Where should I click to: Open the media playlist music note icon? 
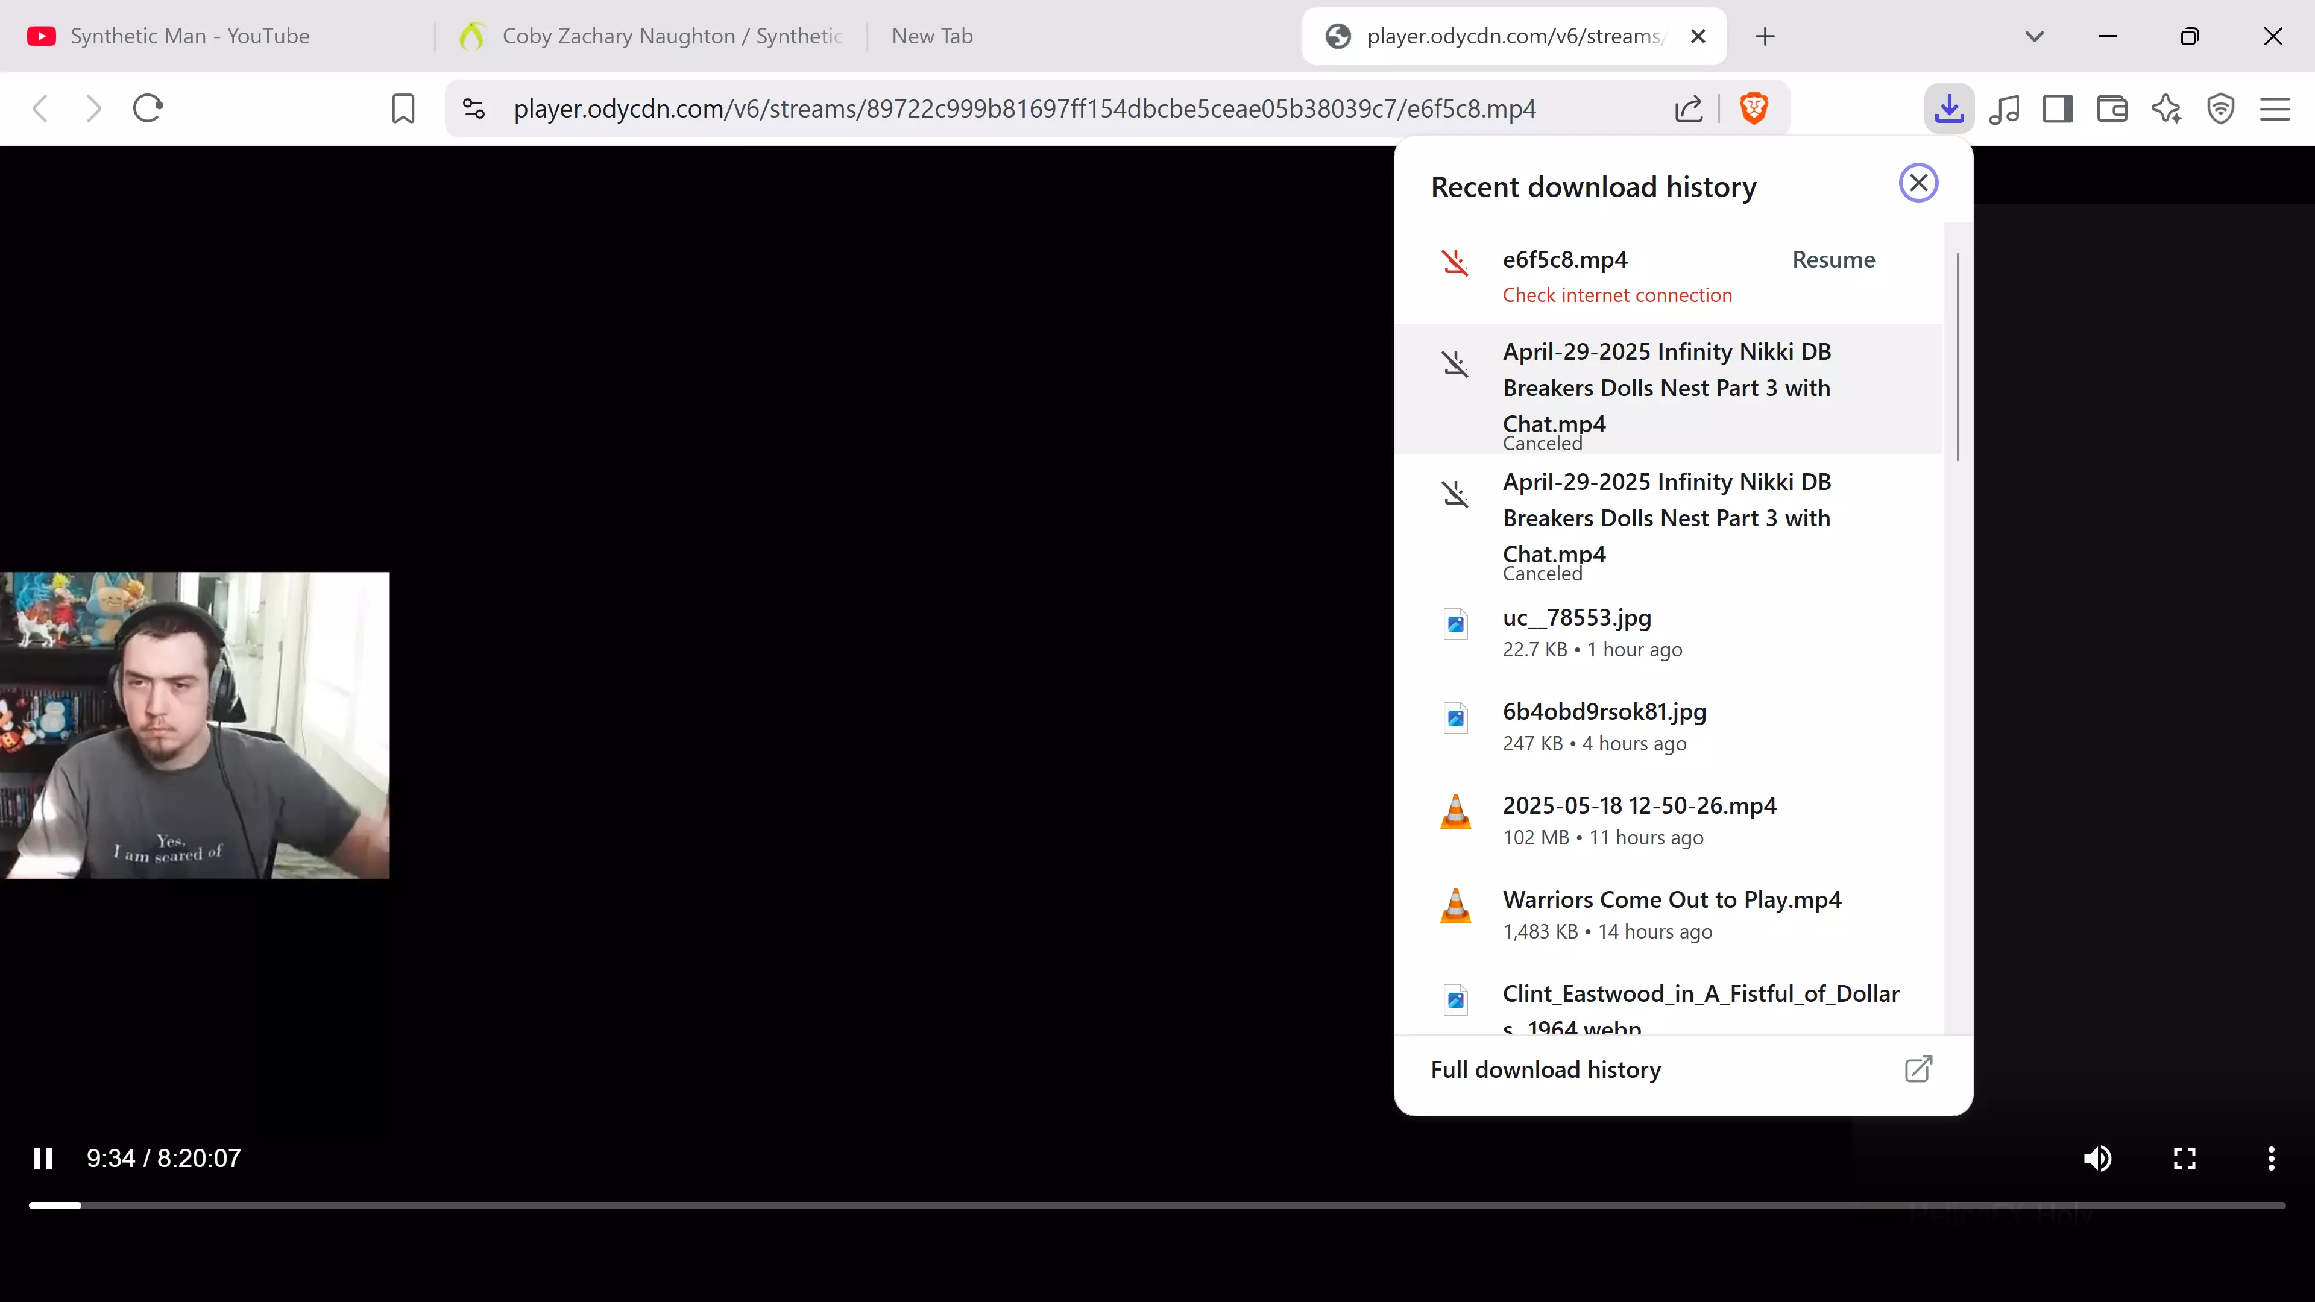(2004, 108)
